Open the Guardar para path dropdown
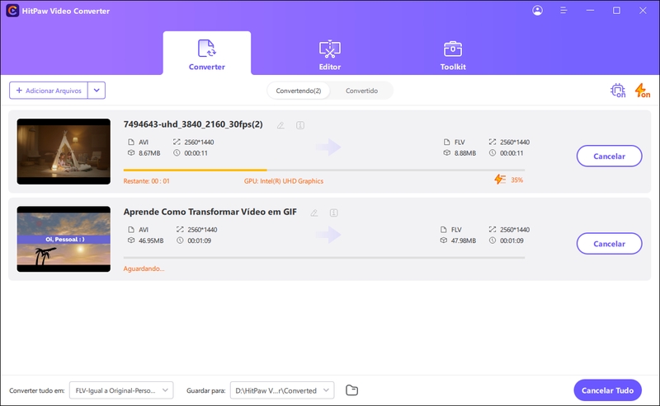This screenshot has height=406, width=660. click(x=282, y=390)
